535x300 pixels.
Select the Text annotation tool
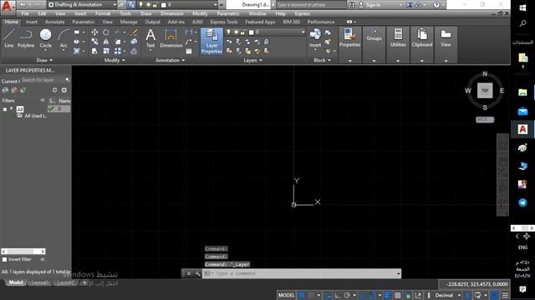click(150, 38)
